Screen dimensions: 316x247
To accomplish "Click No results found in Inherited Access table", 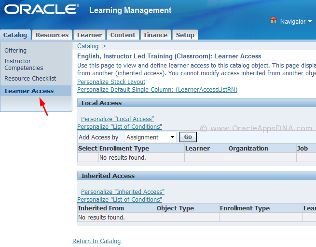I will click(x=101, y=218).
